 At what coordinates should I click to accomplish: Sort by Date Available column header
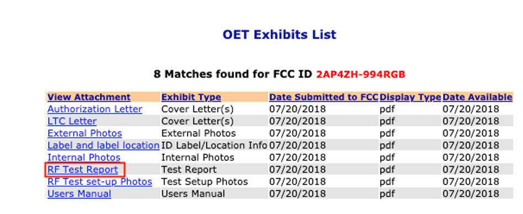pyautogui.click(x=477, y=97)
